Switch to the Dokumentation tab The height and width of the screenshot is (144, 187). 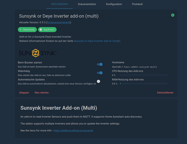click(87, 4)
